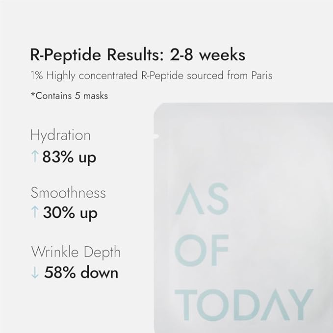This screenshot has width=333, height=333.
Task: Click the down arrow beside 58% down
Action: pyautogui.click(x=34, y=272)
